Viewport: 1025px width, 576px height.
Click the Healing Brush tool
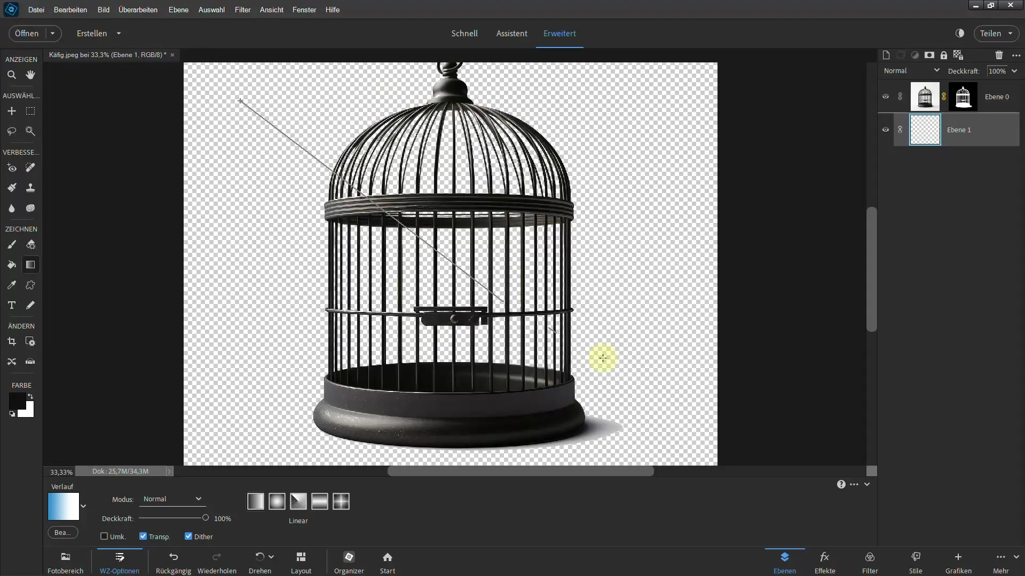[x=30, y=167]
